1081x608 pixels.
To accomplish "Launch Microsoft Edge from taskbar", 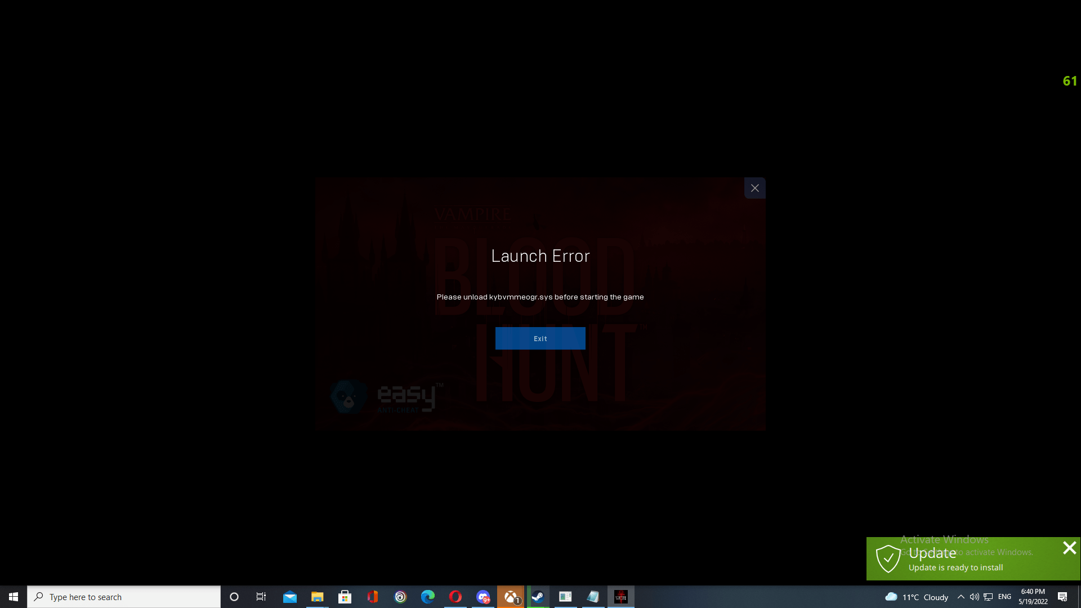I will coord(427,597).
